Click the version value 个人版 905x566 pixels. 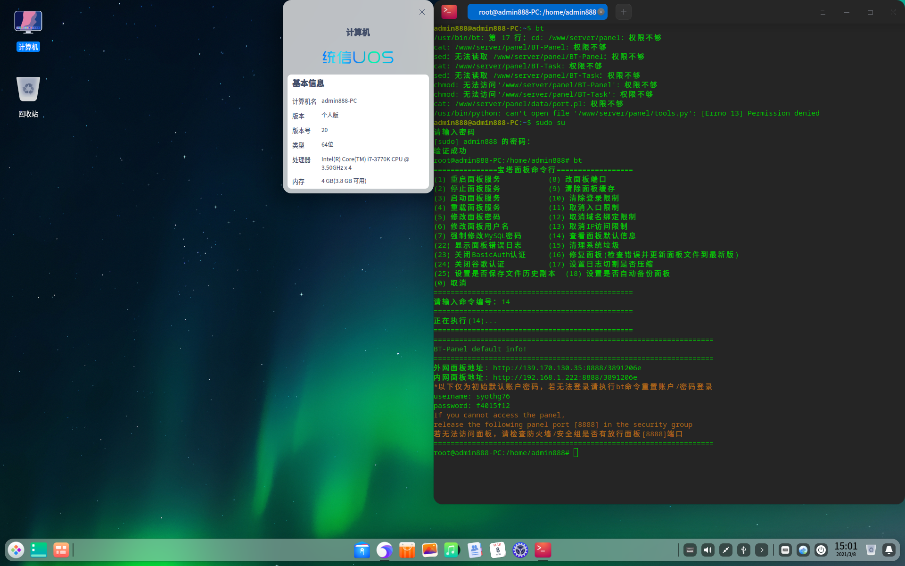(x=330, y=116)
